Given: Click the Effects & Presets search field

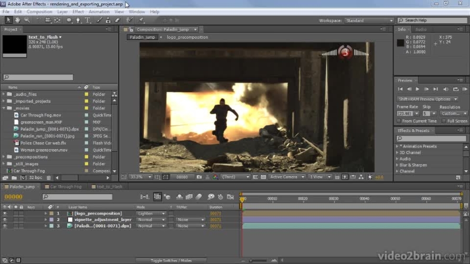Looking at the screenshot, I should pos(431,138).
